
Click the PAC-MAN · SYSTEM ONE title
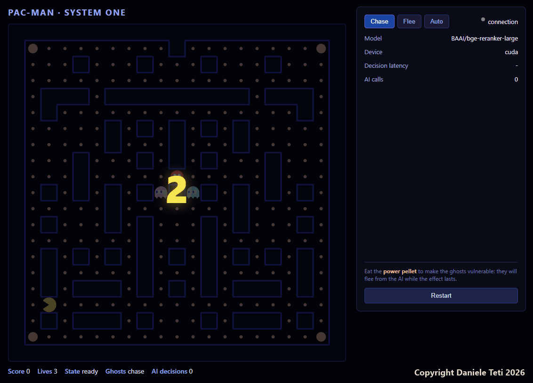tap(67, 13)
